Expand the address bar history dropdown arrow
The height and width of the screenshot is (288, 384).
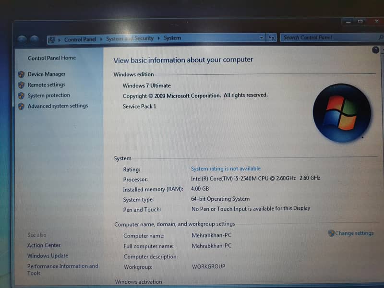pos(261,38)
